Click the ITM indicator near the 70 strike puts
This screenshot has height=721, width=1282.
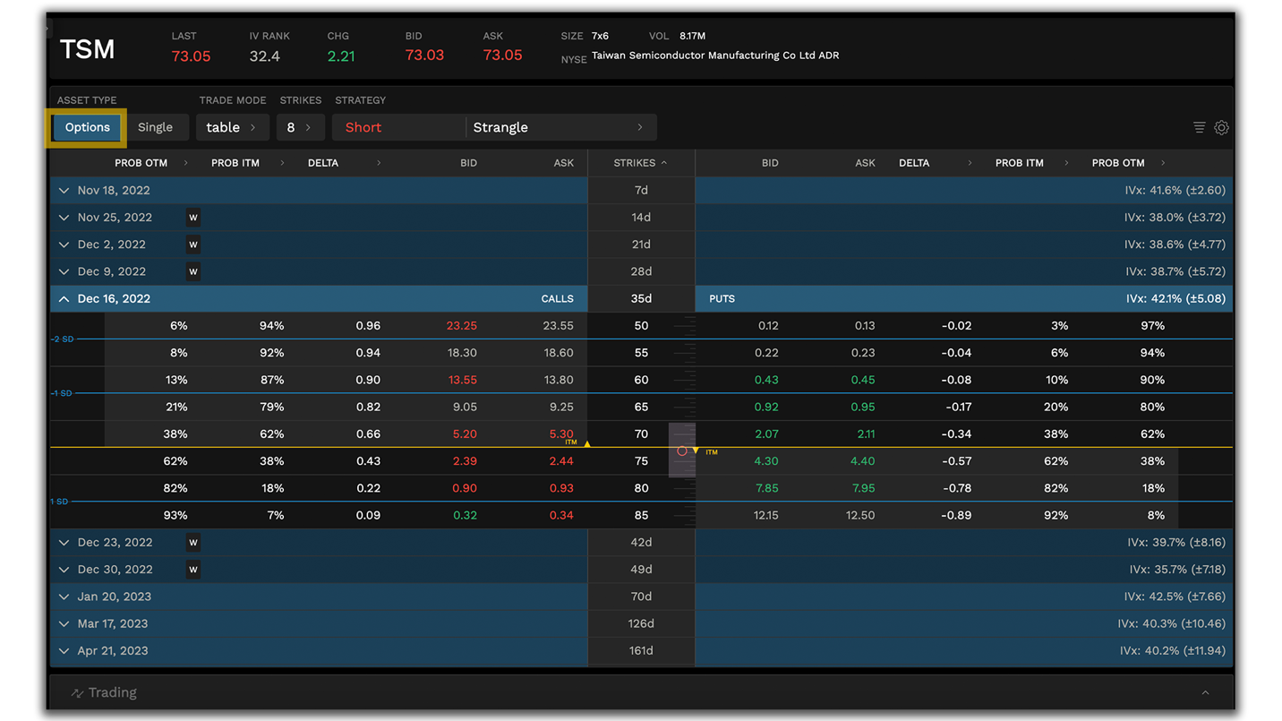click(711, 452)
